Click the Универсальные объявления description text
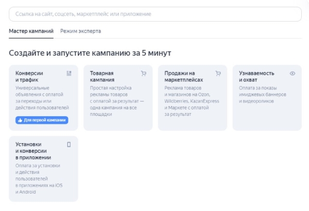Viewport: 309px width, 211px height. [42, 98]
